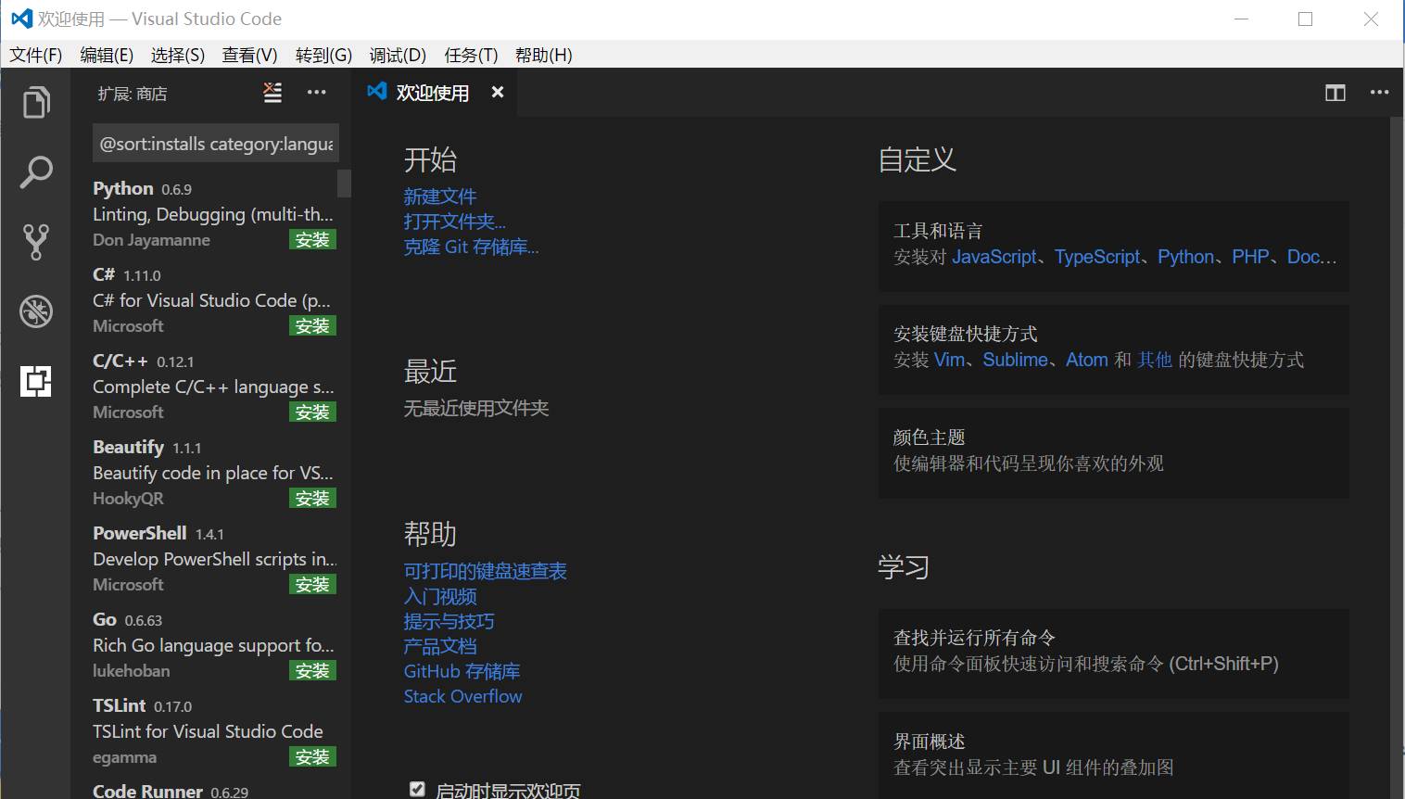1405x799 pixels.
Task: Click the VS Code logo in title bar
Action: tap(21, 19)
